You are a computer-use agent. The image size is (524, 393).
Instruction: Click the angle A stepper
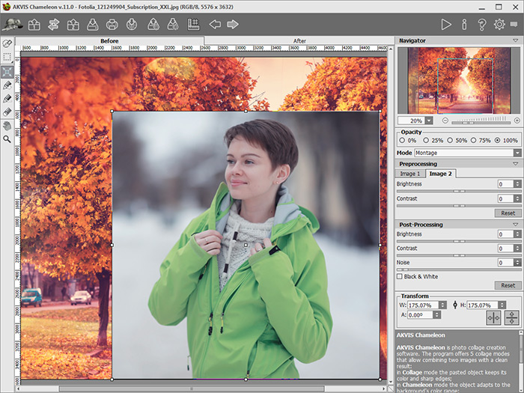pyautogui.click(x=436, y=315)
